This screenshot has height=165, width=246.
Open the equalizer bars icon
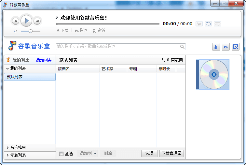coord(216,47)
